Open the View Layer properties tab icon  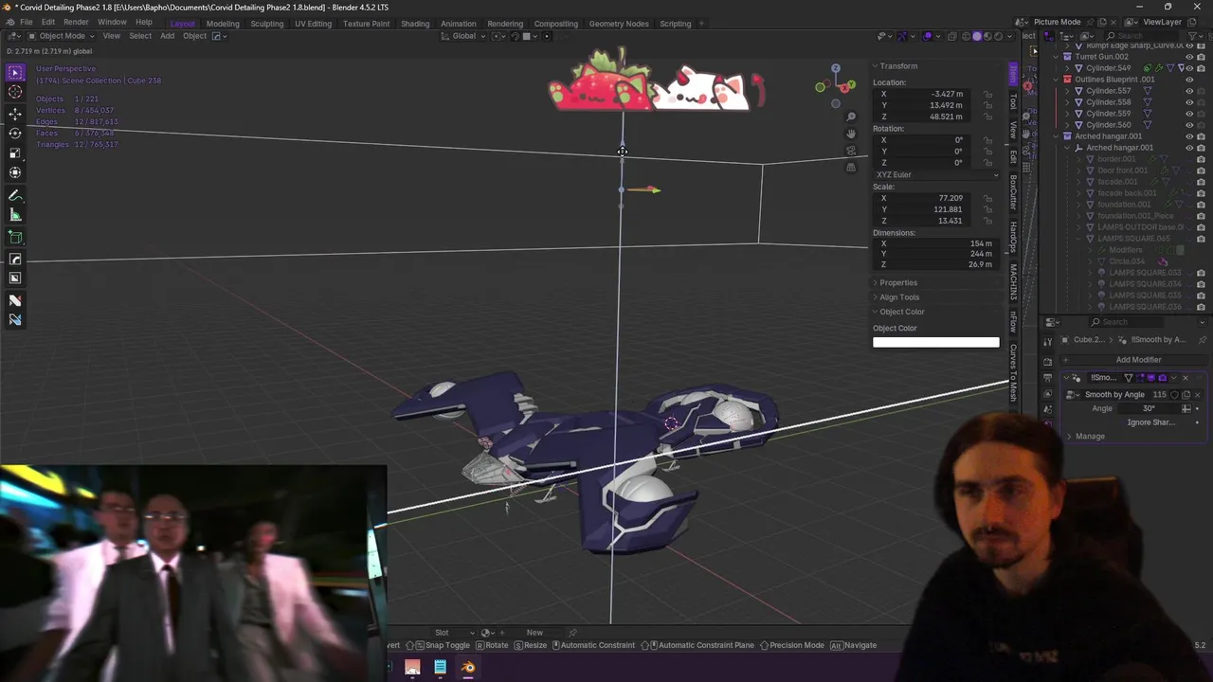1047,394
